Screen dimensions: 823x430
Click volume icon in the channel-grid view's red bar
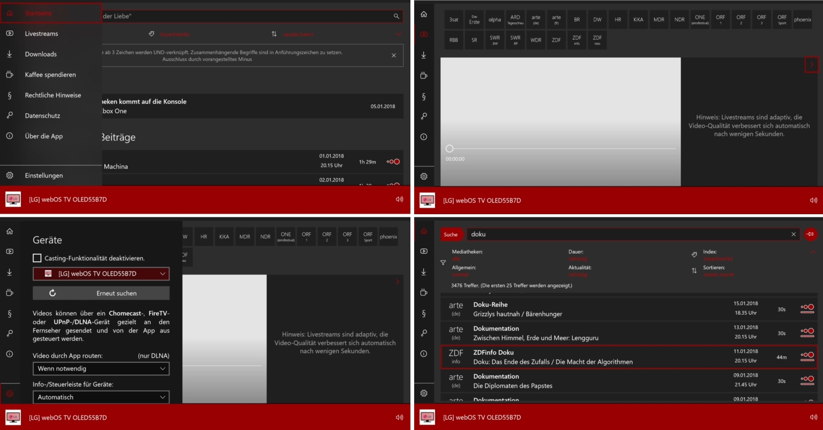(x=813, y=200)
